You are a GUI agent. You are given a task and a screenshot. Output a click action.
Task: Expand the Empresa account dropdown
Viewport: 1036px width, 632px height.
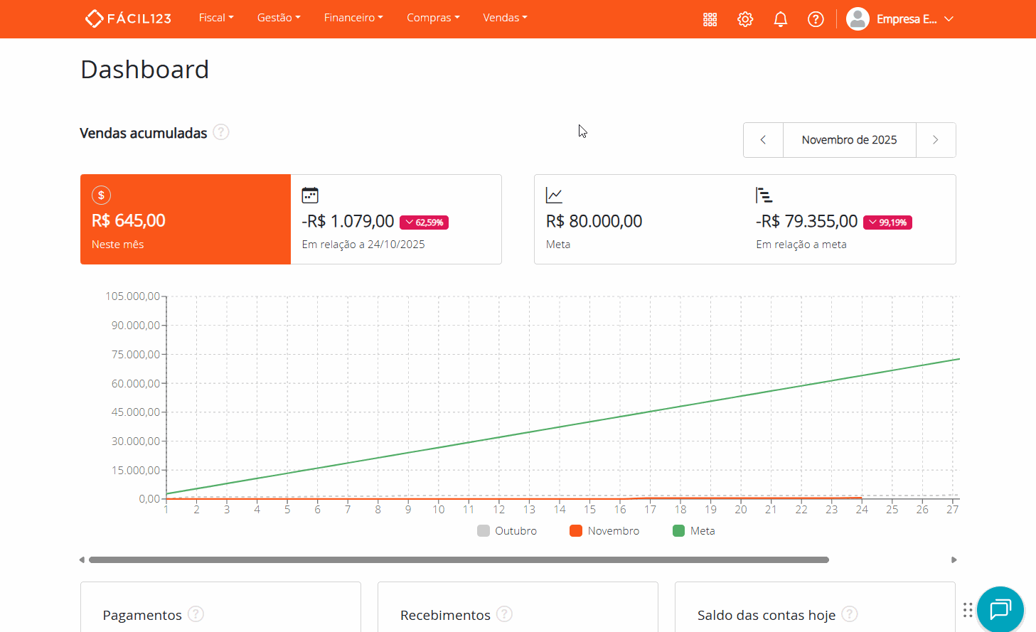click(x=901, y=19)
